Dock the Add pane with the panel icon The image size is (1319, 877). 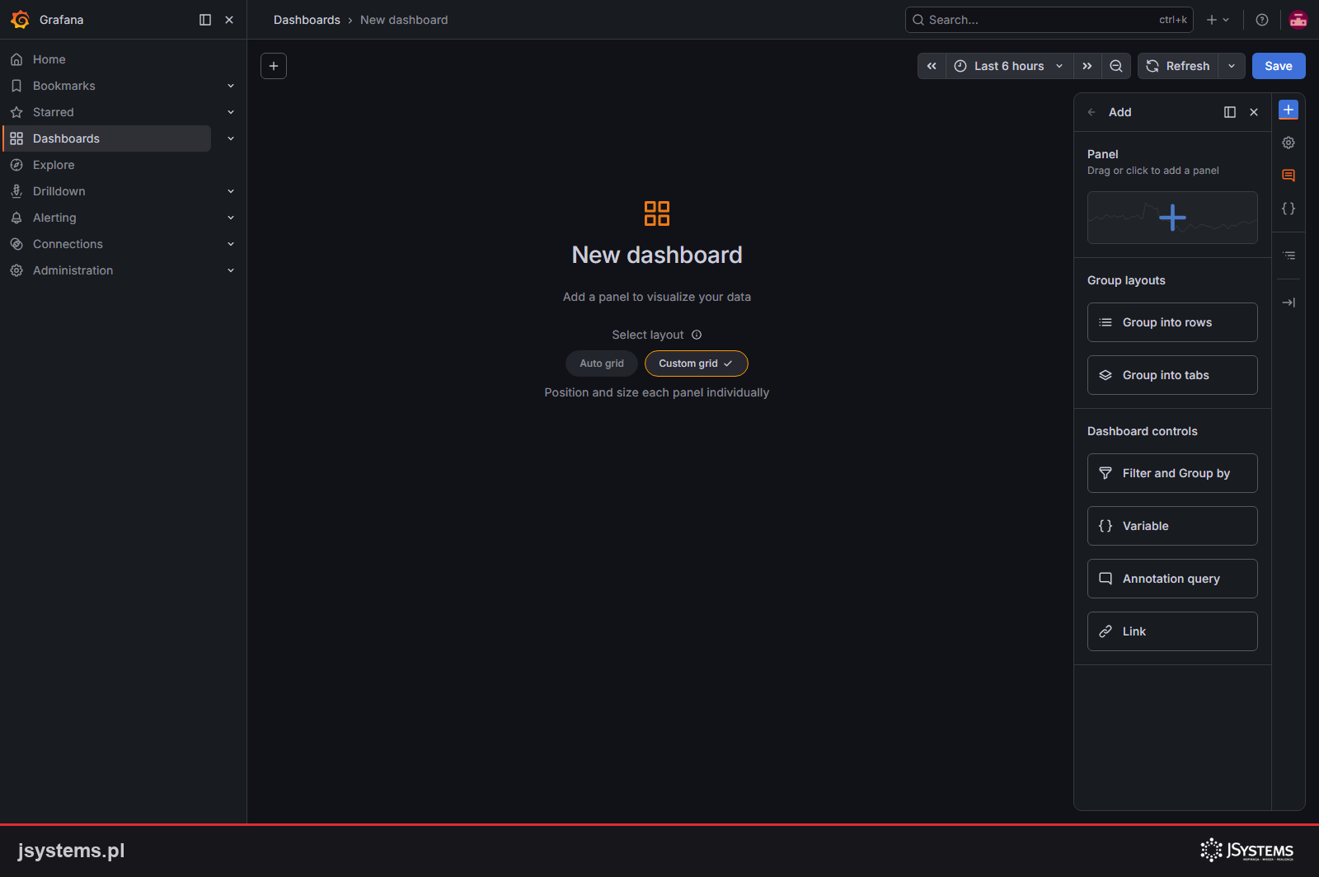(x=1230, y=112)
